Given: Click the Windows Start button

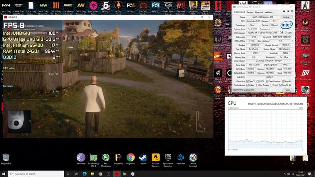Looking at the screenshot, I should (4, 174).
